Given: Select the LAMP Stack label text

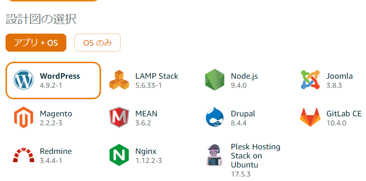Looking at the screenshot, I should (157, 76).
